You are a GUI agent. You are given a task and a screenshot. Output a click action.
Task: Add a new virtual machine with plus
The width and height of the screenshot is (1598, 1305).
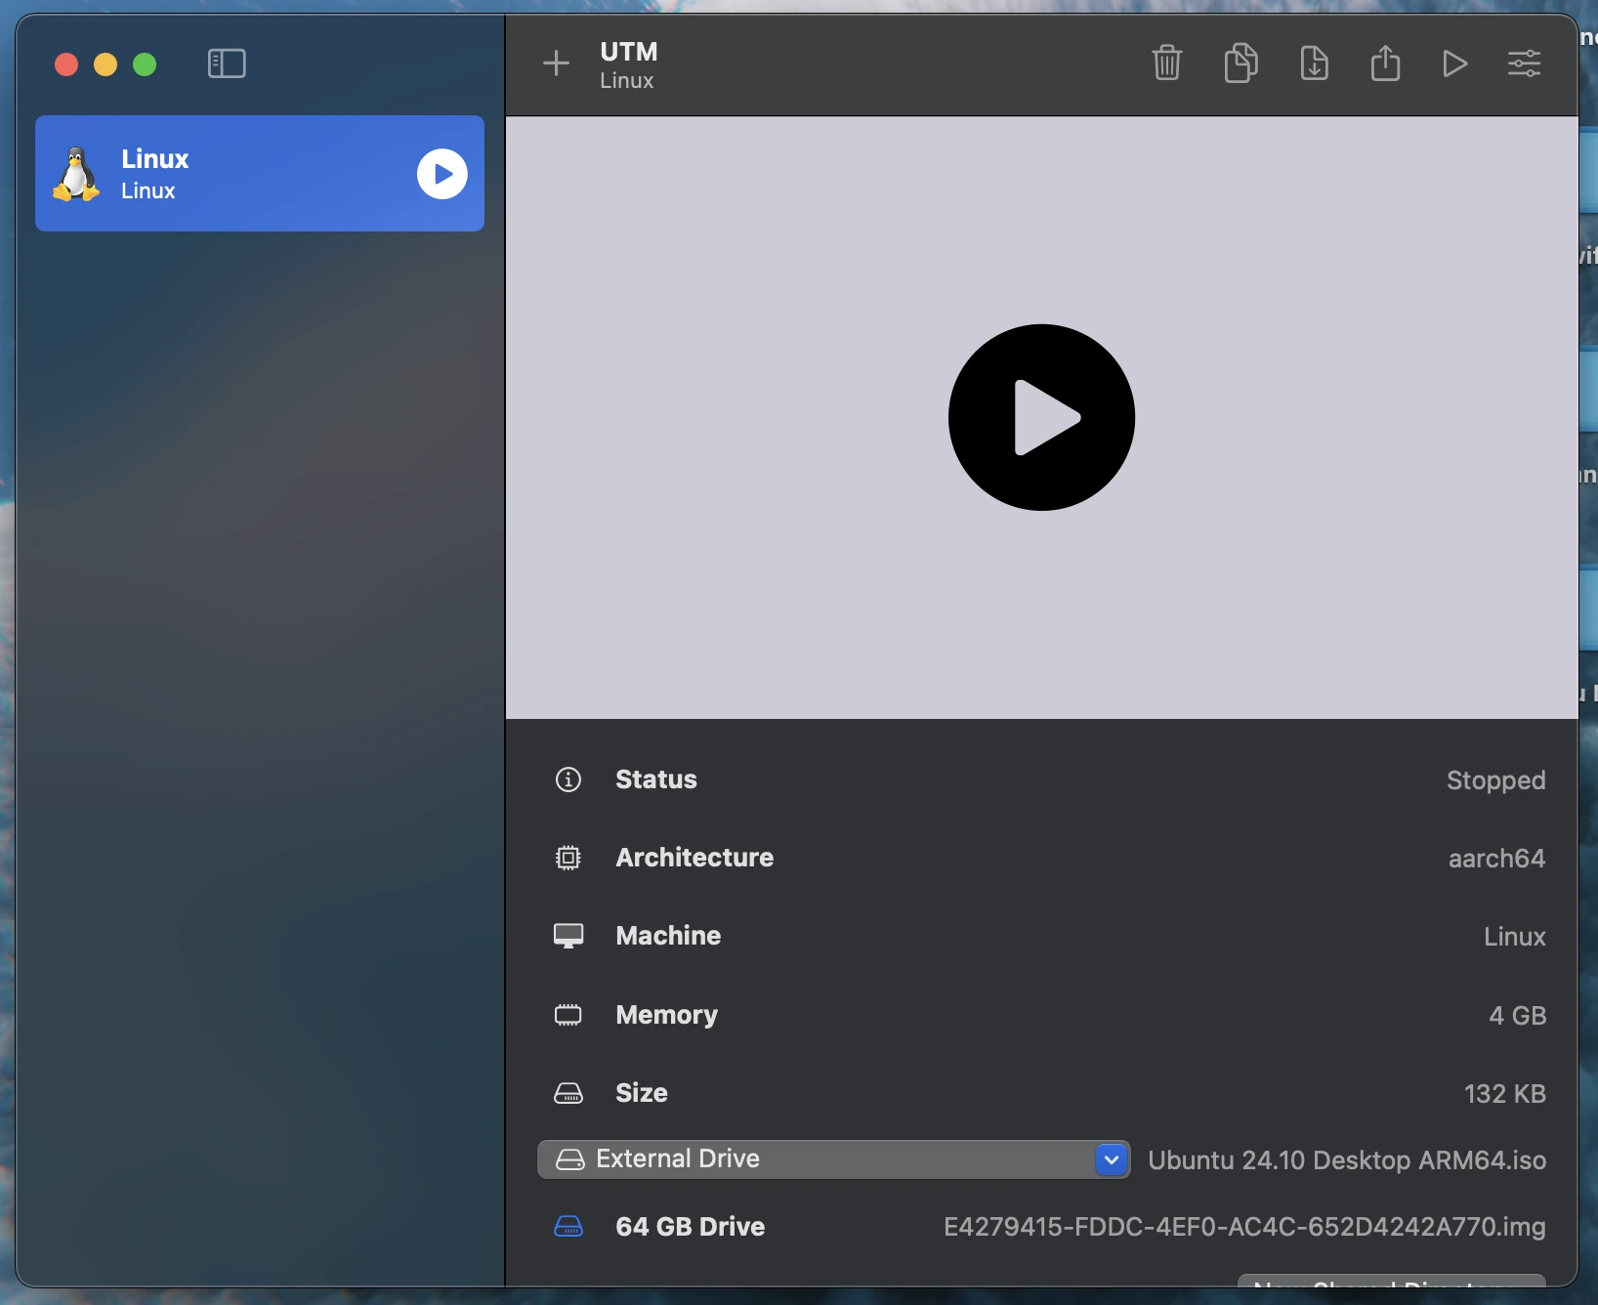pos(556,63)
